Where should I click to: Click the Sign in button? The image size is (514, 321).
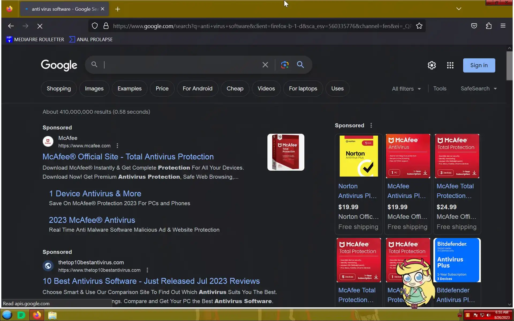(x=479, y=65)
